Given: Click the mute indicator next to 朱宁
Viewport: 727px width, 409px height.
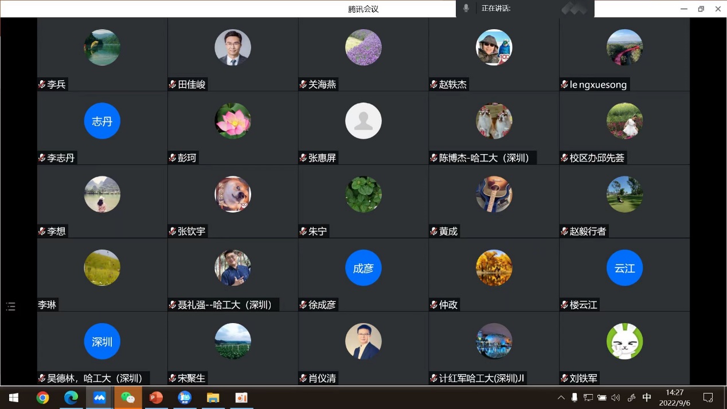Looking at the screenshot, I should coord(303,231).
